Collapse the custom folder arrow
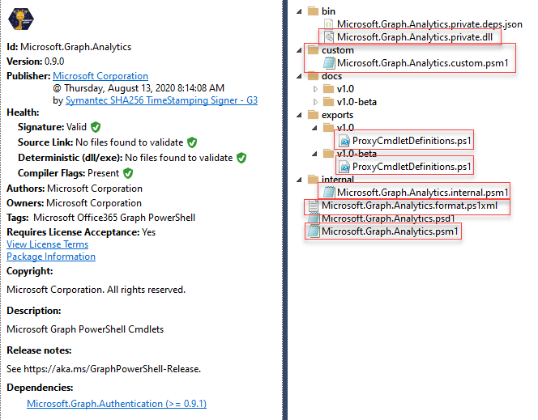 click(299, 50)
